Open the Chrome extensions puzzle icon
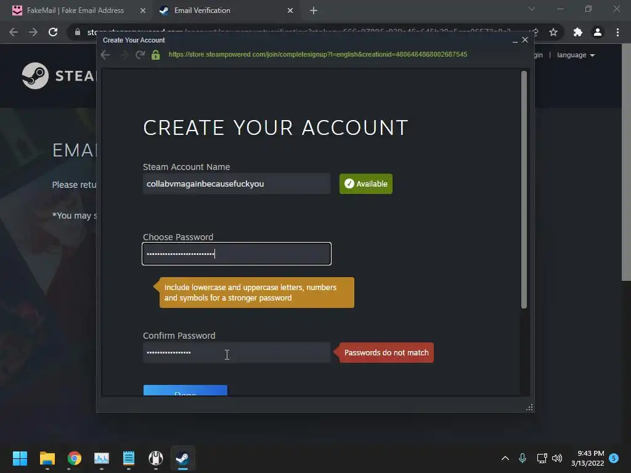631x473 pixels. [x=578, y=32]
